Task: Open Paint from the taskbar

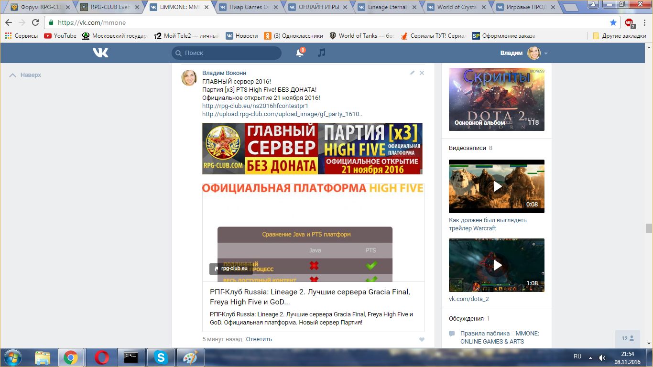Action: click(x=190, y=357)
